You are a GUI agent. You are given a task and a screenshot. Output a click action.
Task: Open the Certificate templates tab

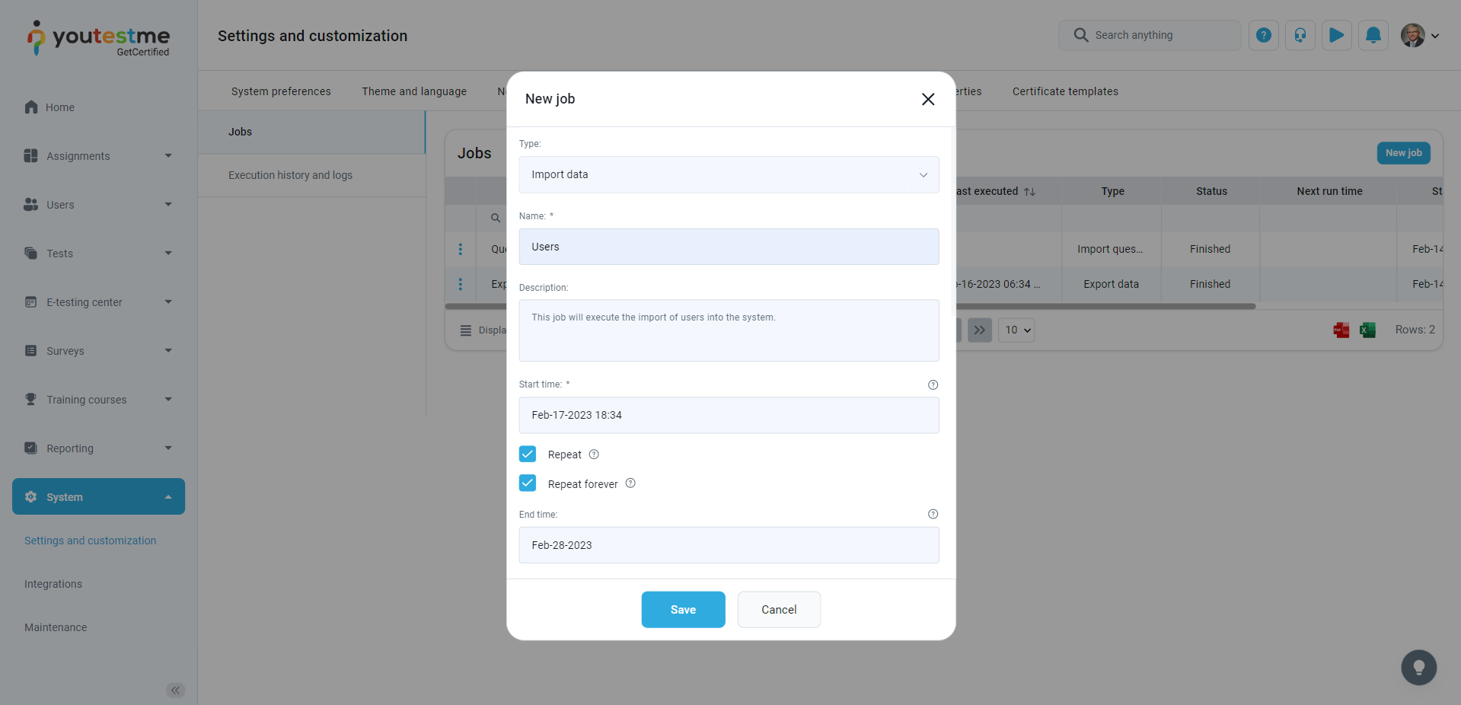coord(1064,91)
